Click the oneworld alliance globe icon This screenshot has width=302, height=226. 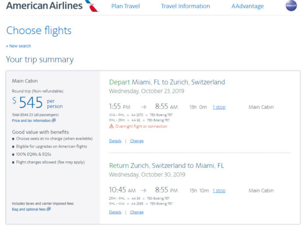tap(291, 5)
